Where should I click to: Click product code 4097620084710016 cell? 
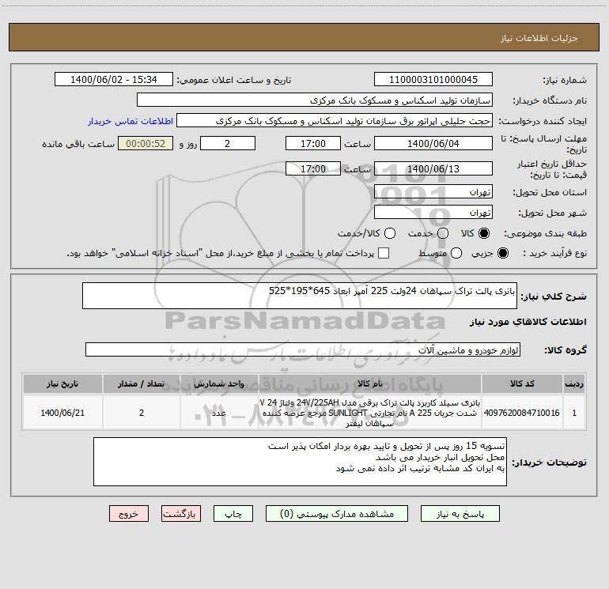pyautogui.click(x=522, y=413)
